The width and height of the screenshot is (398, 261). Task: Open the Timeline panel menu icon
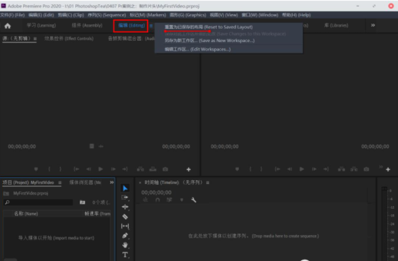coord(207,183)
